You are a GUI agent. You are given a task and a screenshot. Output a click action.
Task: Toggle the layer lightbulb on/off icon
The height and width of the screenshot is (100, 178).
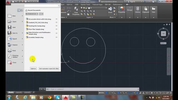[x=81, y=8]
